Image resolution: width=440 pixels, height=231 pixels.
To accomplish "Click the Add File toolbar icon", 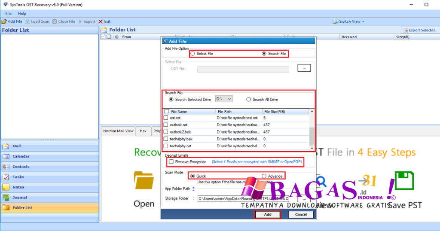I will pyautogui.click(x=4, y=21).
